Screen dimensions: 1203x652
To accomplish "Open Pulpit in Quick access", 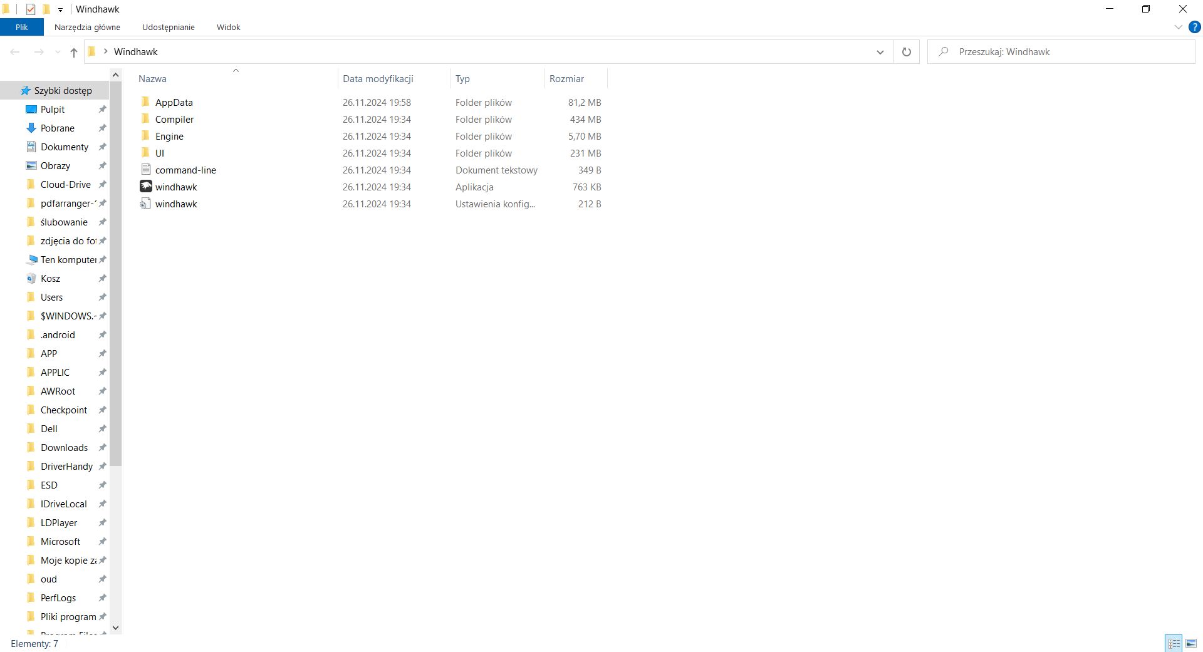I will click(x=53, y=109).
